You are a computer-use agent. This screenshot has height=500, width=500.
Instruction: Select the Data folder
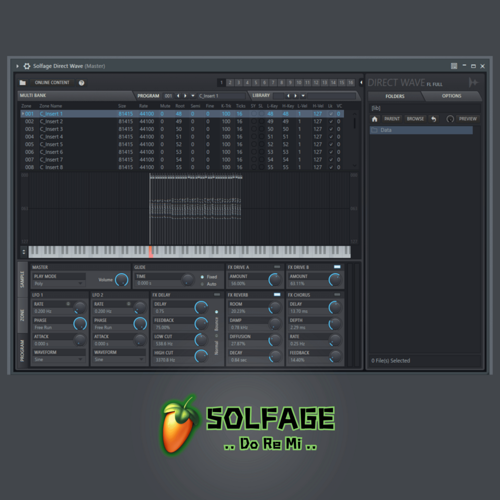click(421, 130)
